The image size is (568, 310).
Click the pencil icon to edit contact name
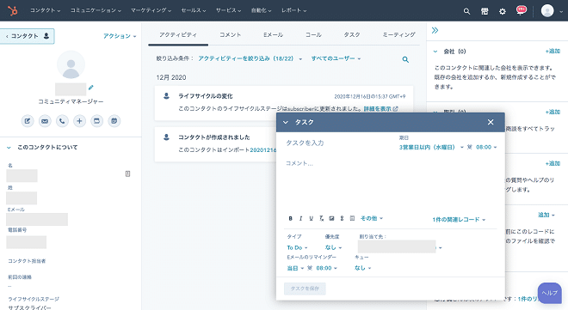[x=91, y=87]
